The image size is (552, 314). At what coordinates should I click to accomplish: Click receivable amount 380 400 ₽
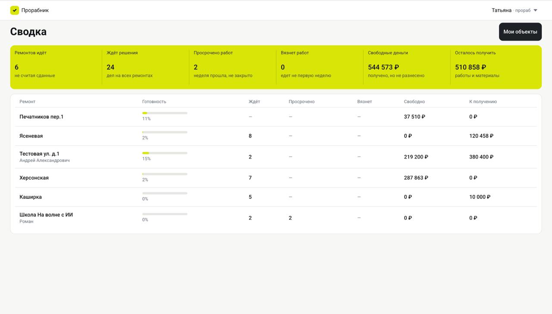tap(481, 157)
